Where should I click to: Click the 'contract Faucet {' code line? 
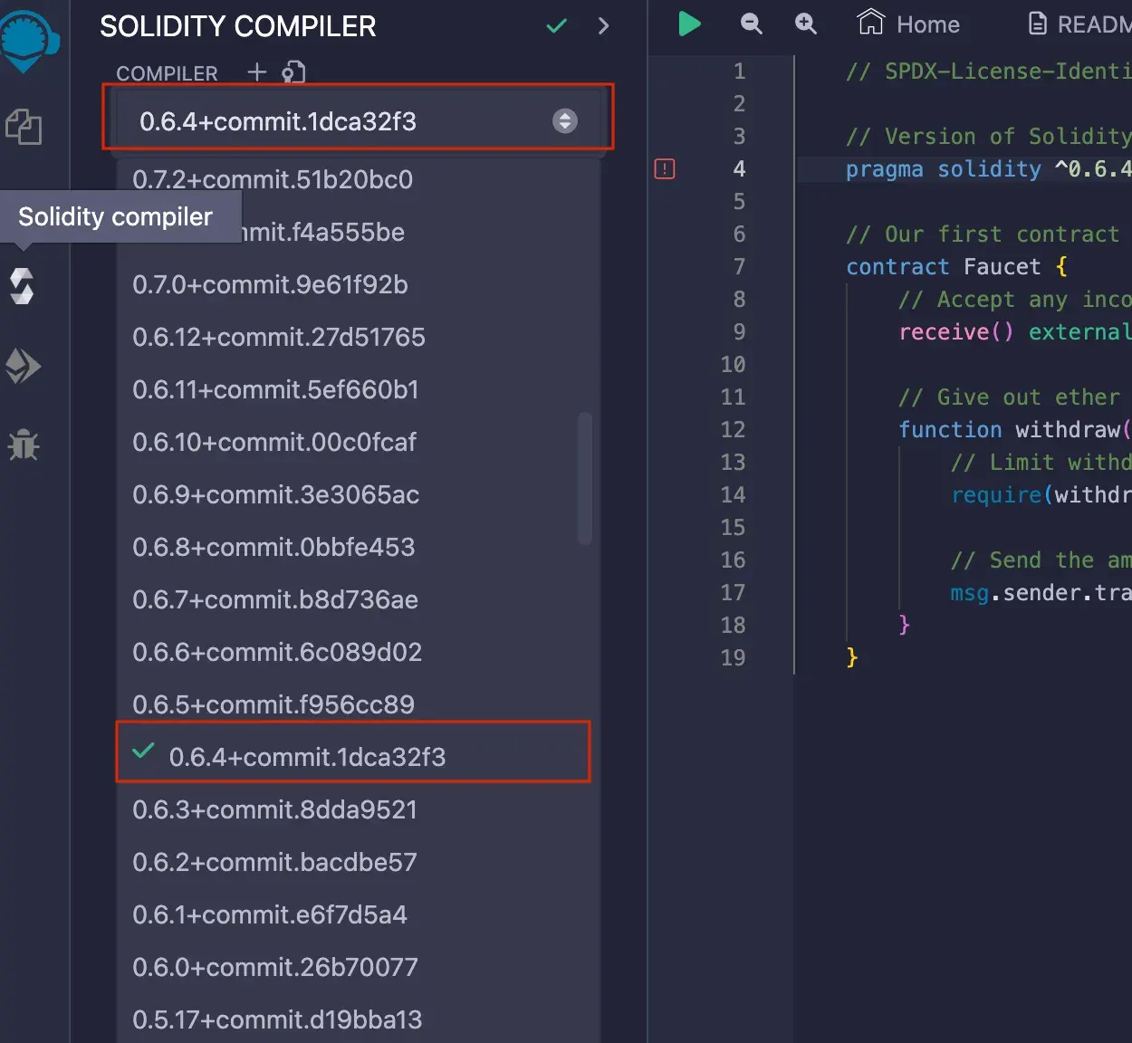click(x=956, y=266)
